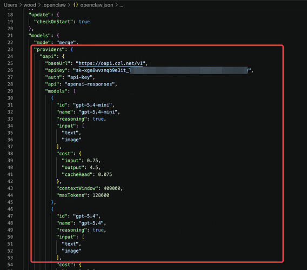307x270 pixels.
Task: Click the "openai-responses" api value
Action: [90, 84]
